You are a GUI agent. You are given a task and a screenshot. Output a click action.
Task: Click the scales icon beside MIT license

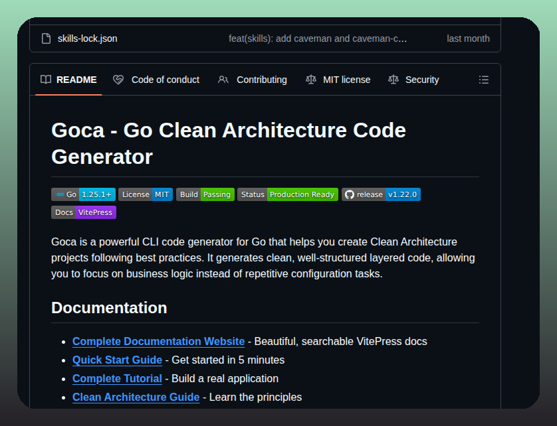click(311, 80)
